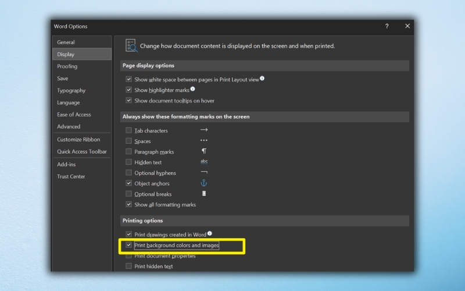Enable Optional breaks checkbox
465x291 pixels.
[x=128, y=194]
